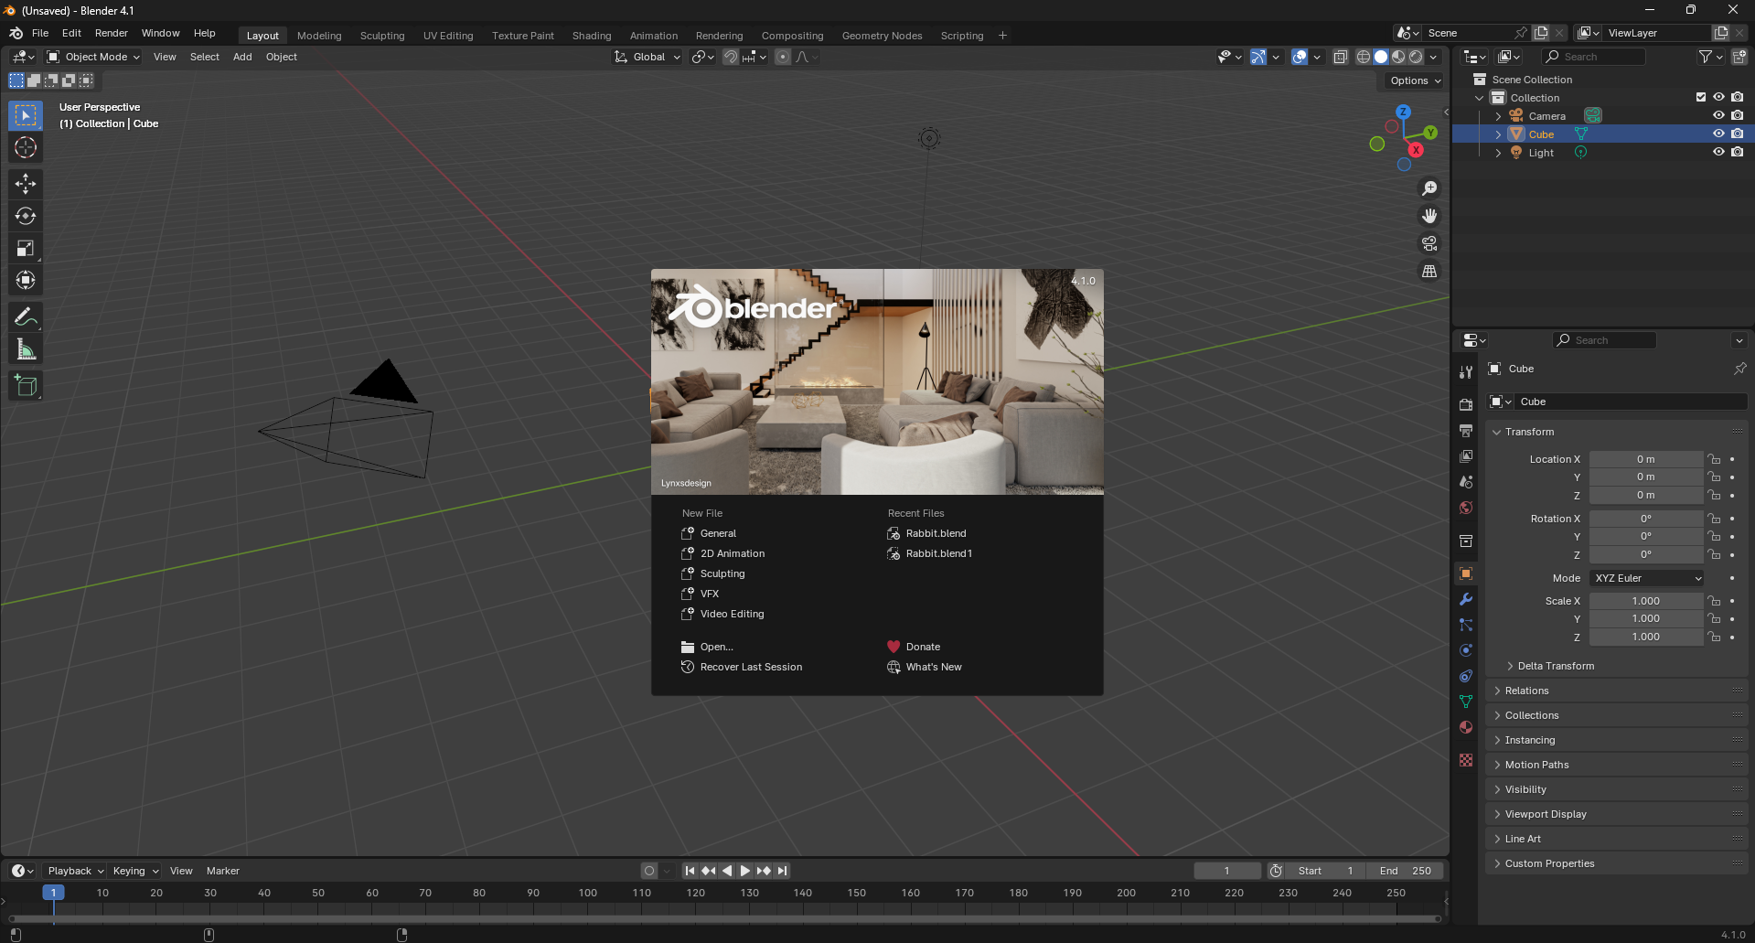Viewport: 1755px width, 943px height.
Task: Click the Rotation Y value field
Action: pyautogui.click(x=1646, y=536)
